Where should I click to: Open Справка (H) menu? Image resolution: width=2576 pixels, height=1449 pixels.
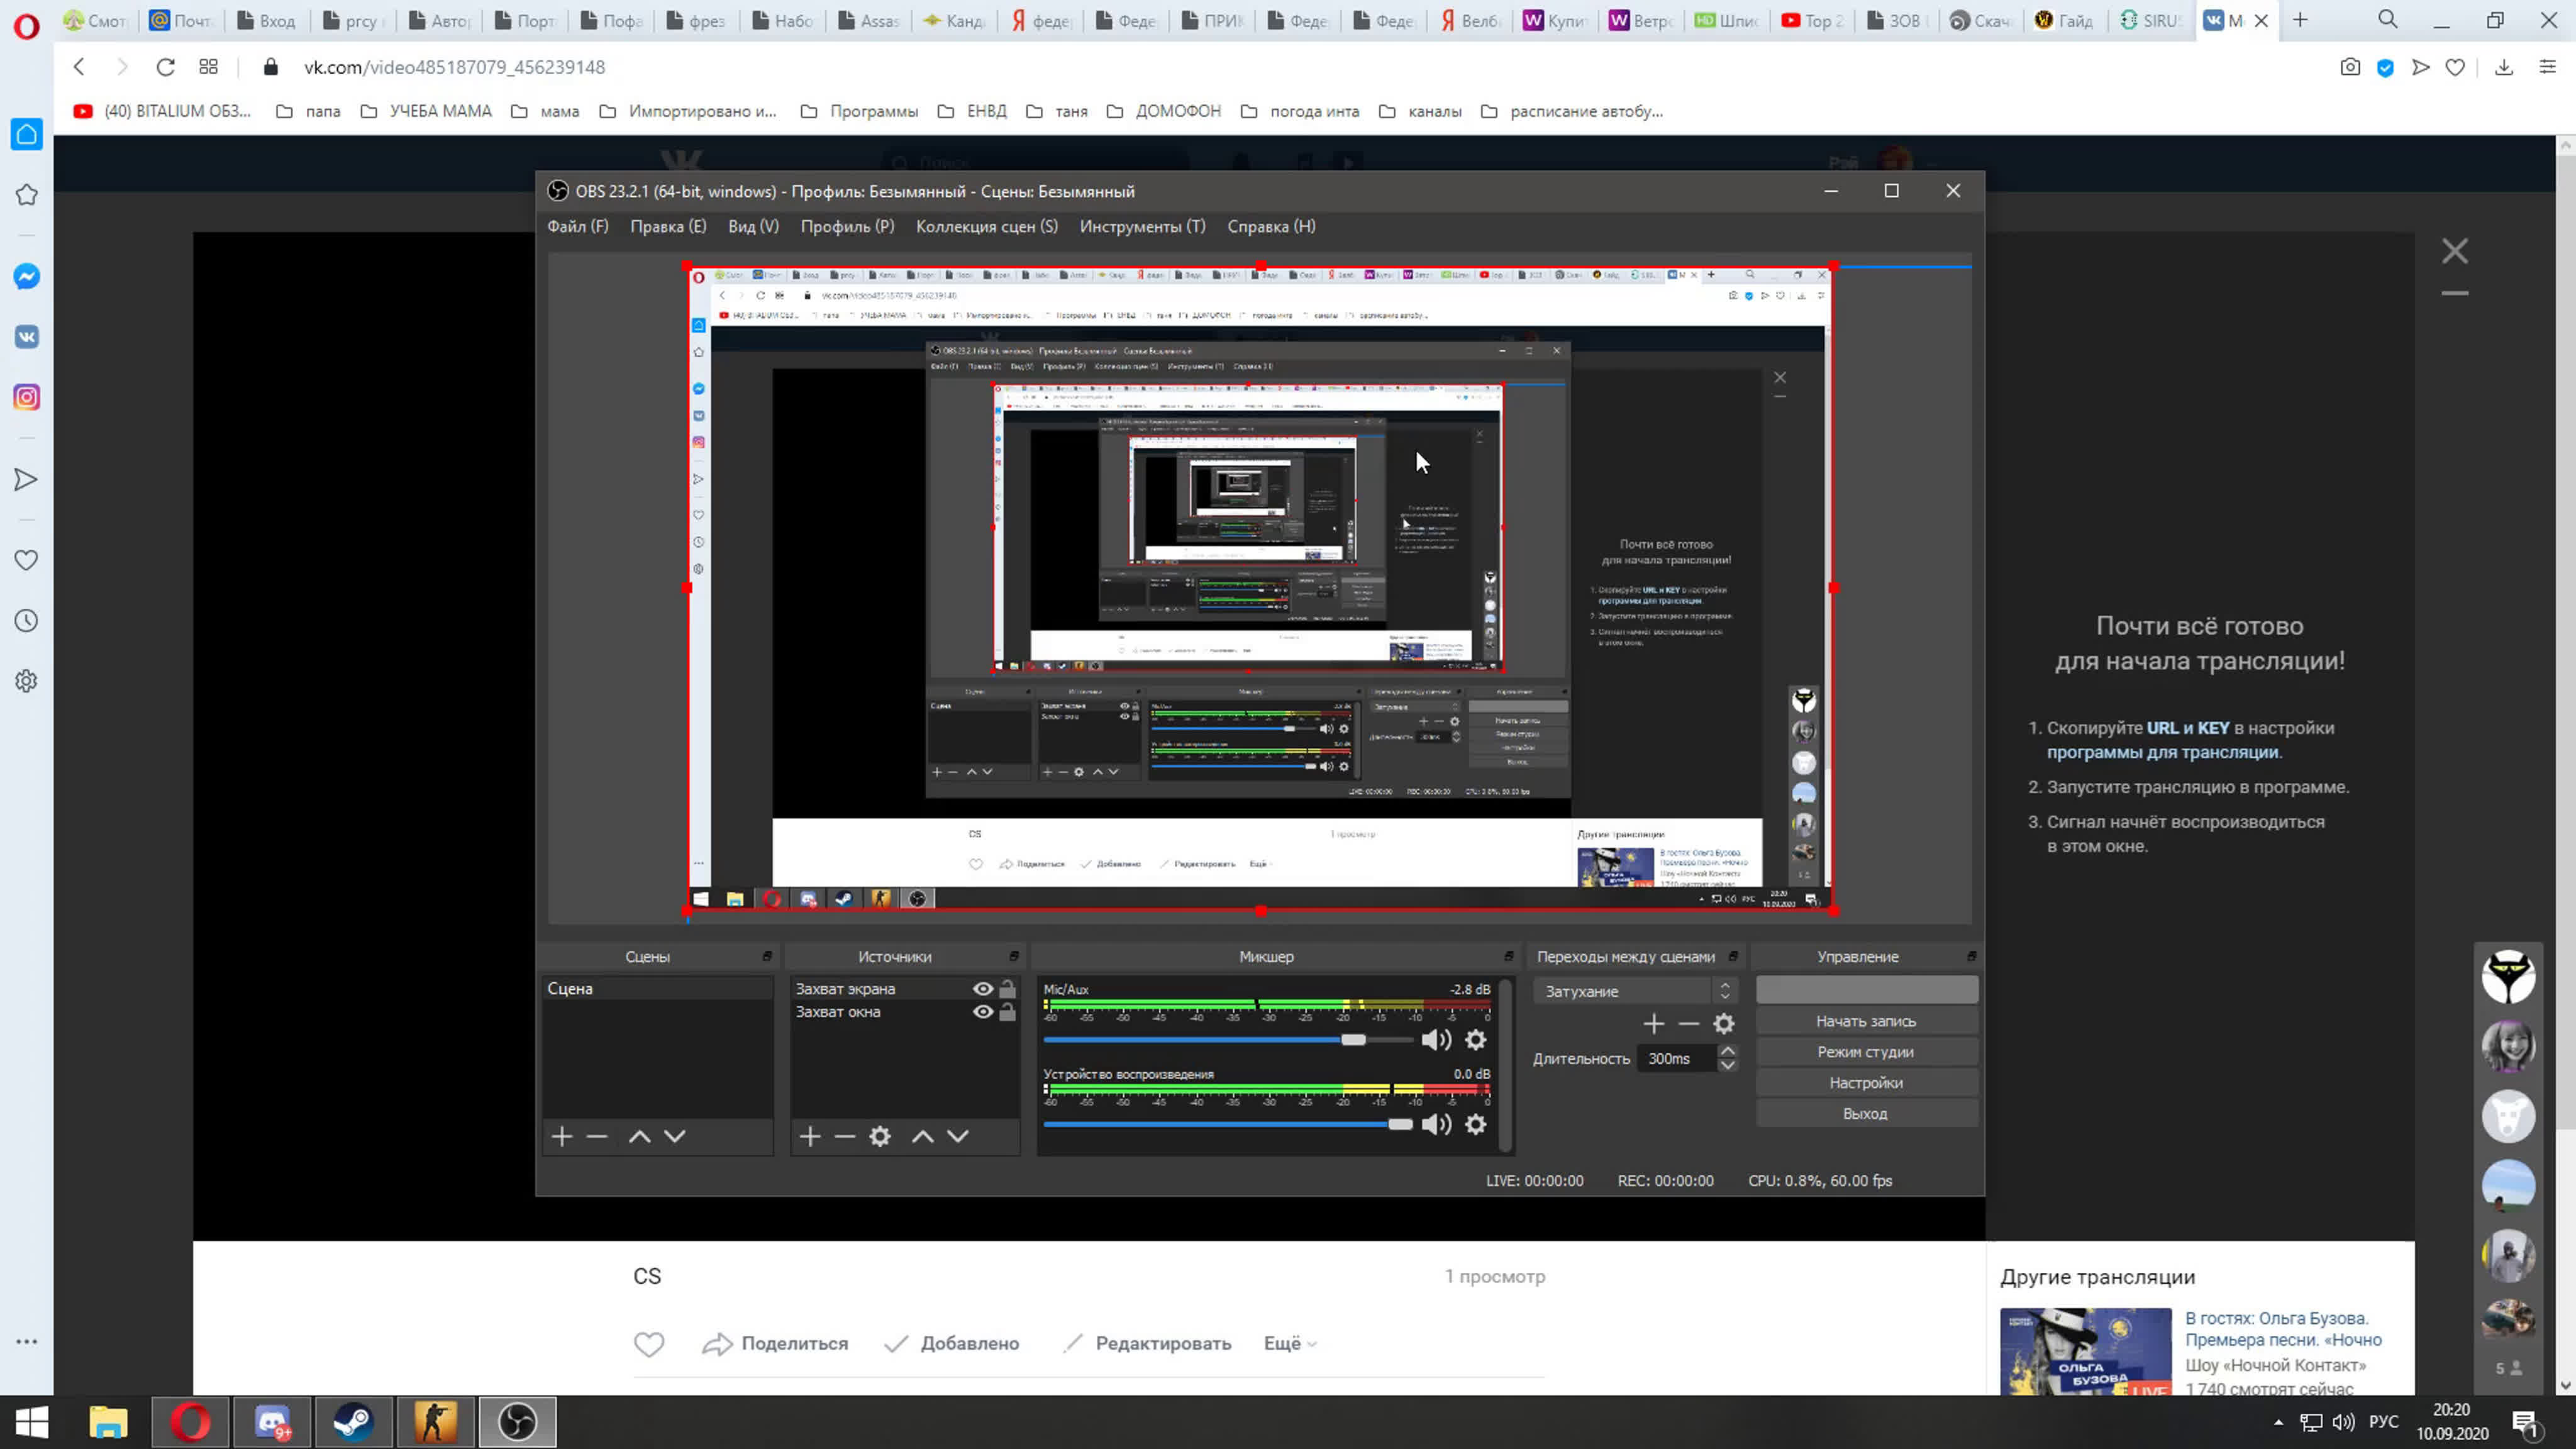tap(1271, 226)
